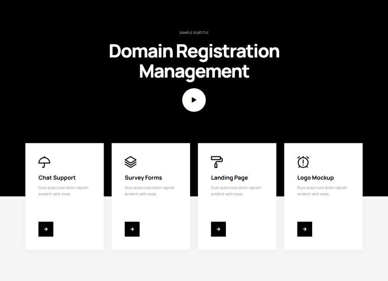Click the stacked layers icon above Survey Forms
388x281 pixels.
[130, 162]
